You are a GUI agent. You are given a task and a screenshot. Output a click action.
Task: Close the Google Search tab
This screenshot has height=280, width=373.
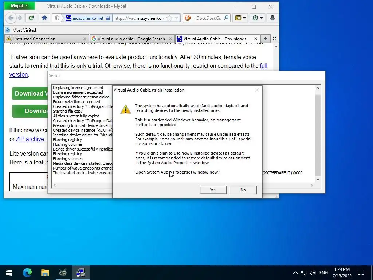170,39
